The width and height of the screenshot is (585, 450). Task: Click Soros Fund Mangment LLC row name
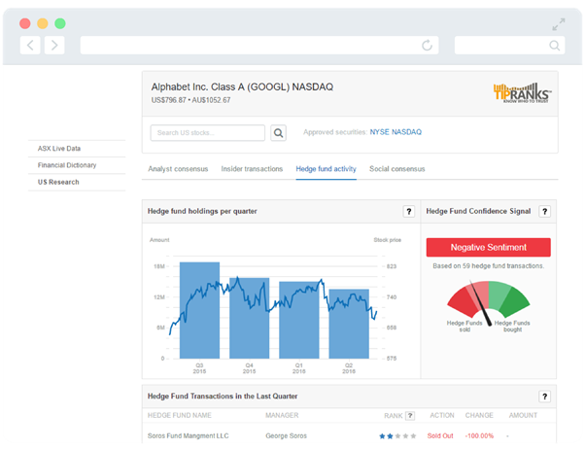189,435
